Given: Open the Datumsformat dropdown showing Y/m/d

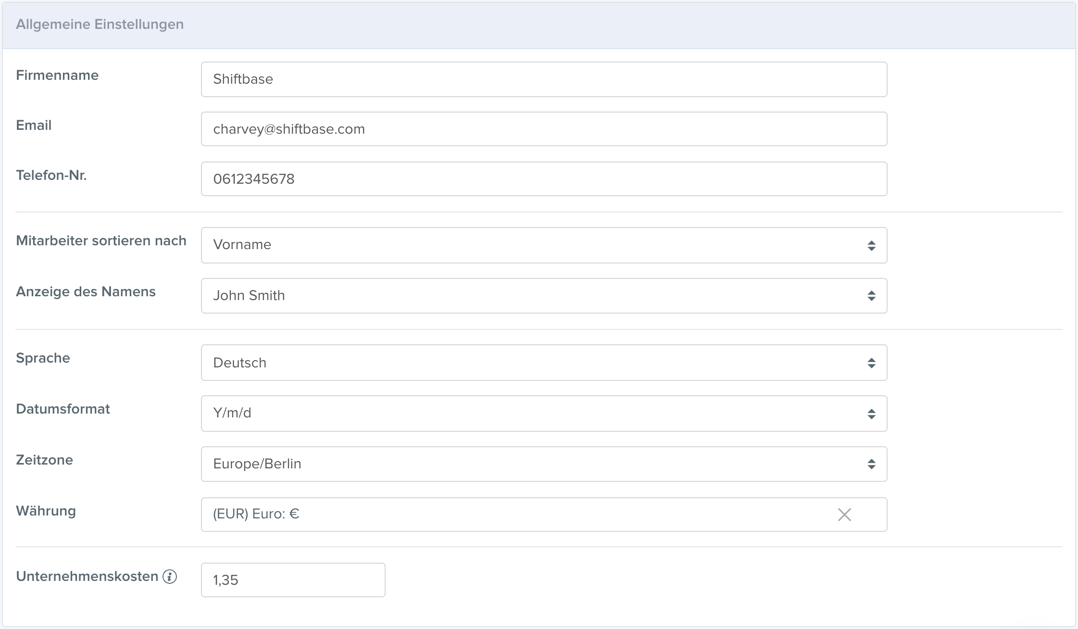Looking at the screenshot, I should click(x=544, y=414).
